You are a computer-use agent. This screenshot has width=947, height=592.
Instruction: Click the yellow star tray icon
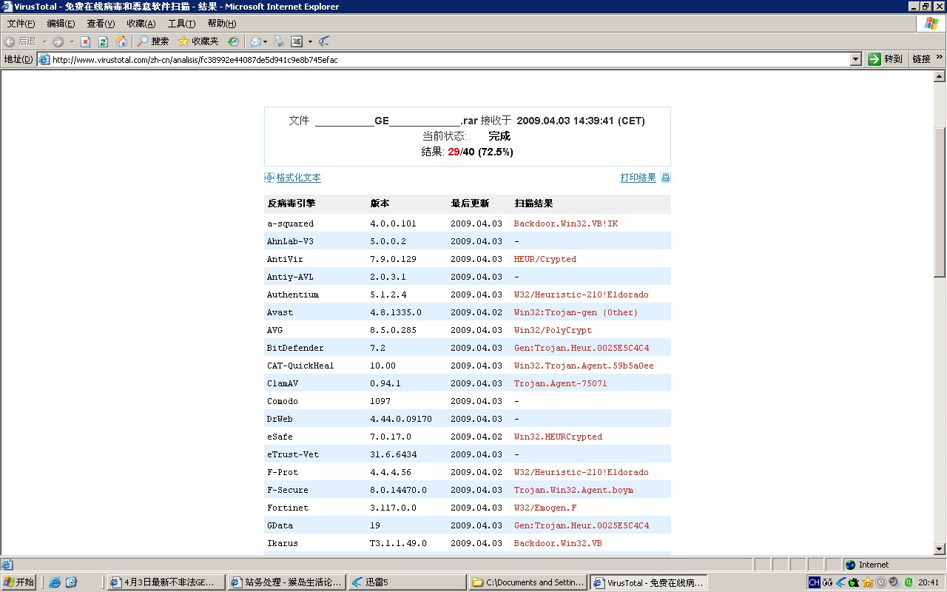(x=868, y=582)
